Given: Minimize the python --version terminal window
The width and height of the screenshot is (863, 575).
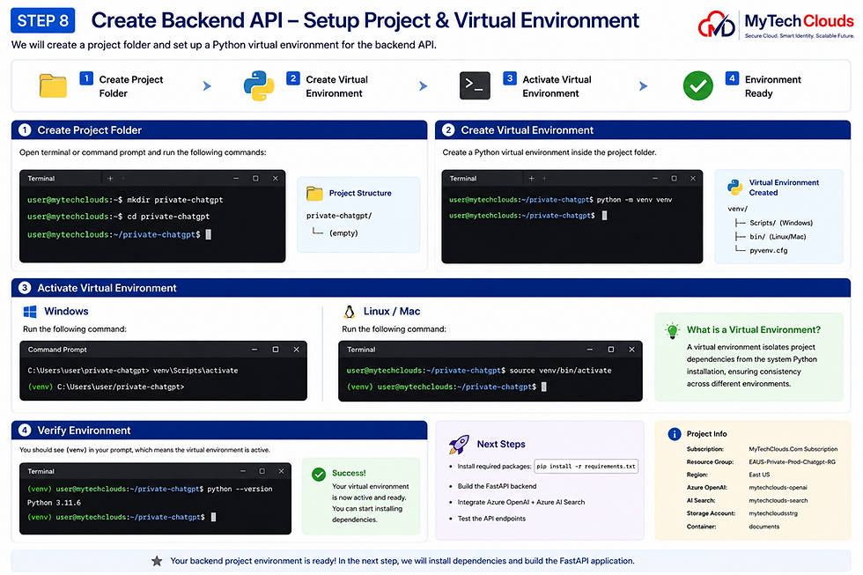Looking at the screenshot, I should pos(243,471).
